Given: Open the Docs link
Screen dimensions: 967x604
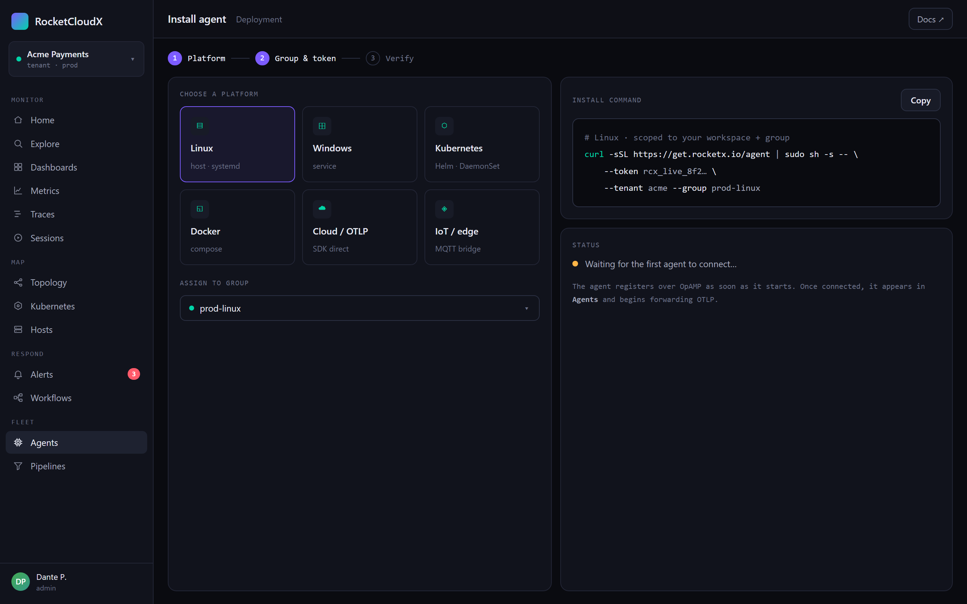Looking at the screenshot, I should point(930,19).
